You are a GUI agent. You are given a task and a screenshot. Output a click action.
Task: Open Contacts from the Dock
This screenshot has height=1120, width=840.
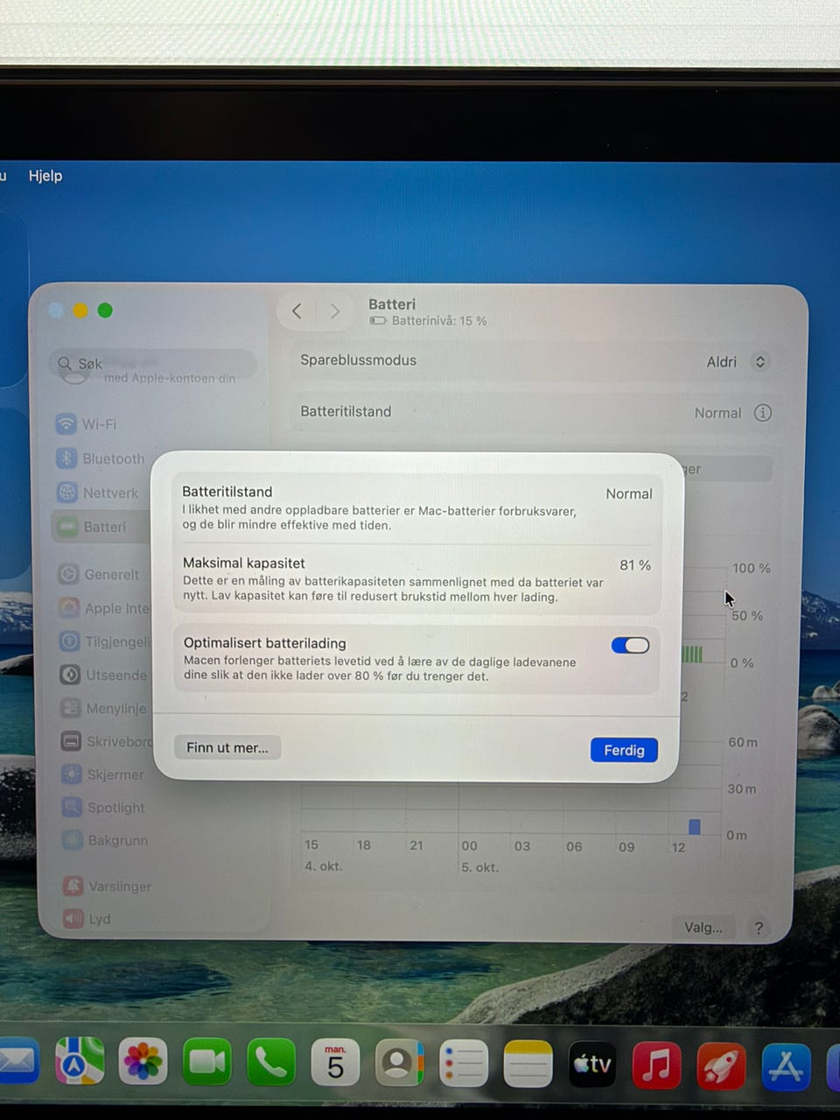tap(399, 1063)
